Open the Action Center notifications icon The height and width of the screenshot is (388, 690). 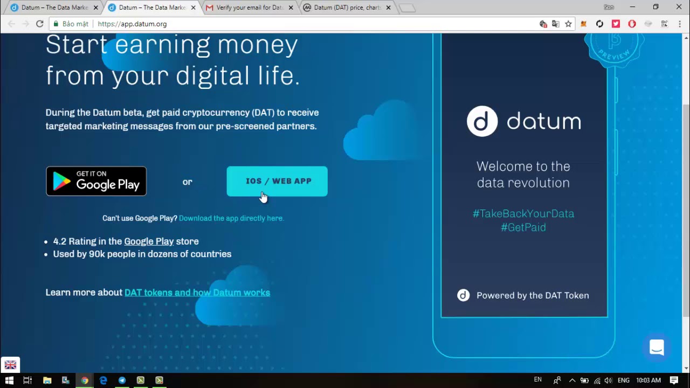(x=674, y=380)
